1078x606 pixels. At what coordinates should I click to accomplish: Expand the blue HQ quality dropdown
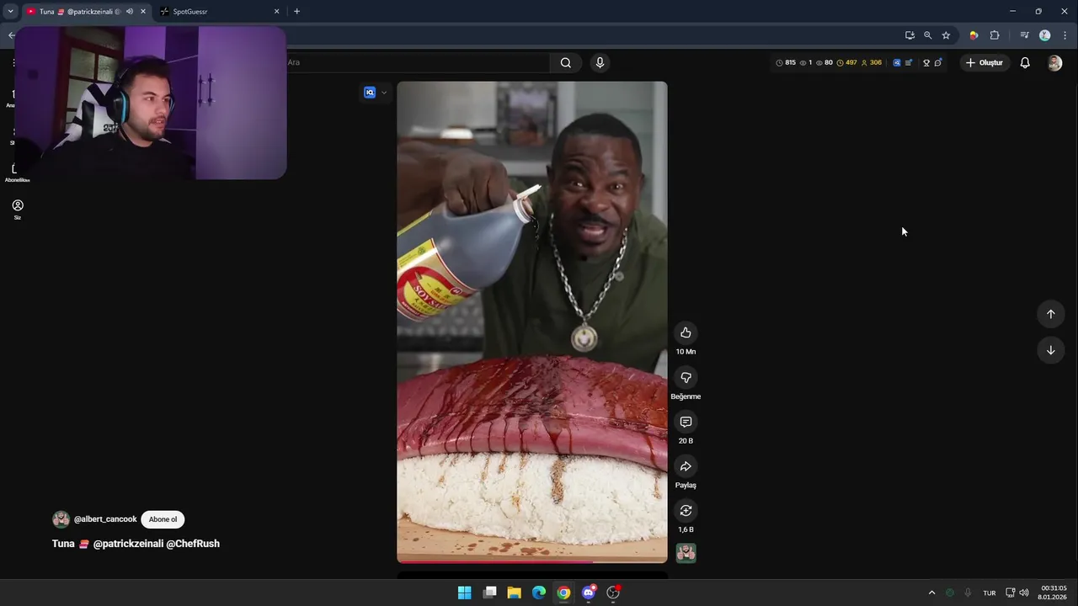[x=384, y=93]
